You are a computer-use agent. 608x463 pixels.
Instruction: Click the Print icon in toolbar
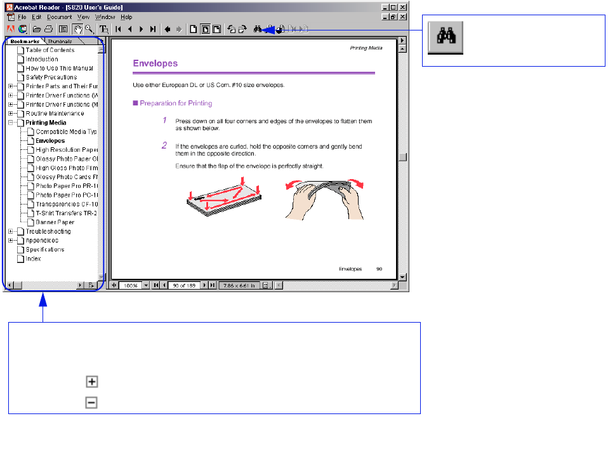(x=48, y=29)
